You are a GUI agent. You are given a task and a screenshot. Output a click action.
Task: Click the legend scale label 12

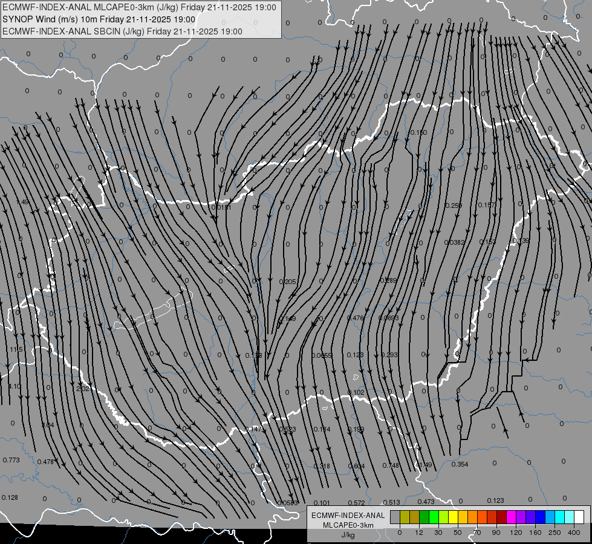(x=418, y=533)
